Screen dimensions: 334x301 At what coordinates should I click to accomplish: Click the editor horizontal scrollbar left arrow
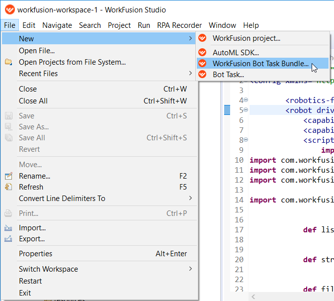253,297
